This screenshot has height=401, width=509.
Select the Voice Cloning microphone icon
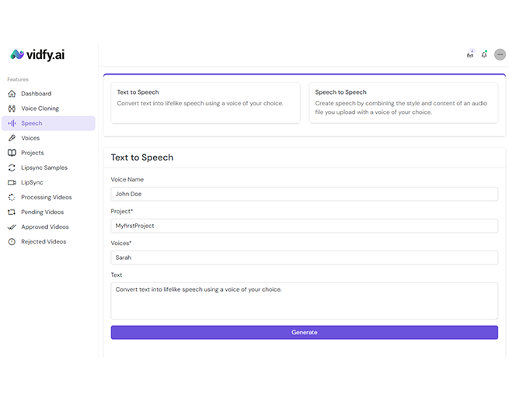[x=12, y=109]
